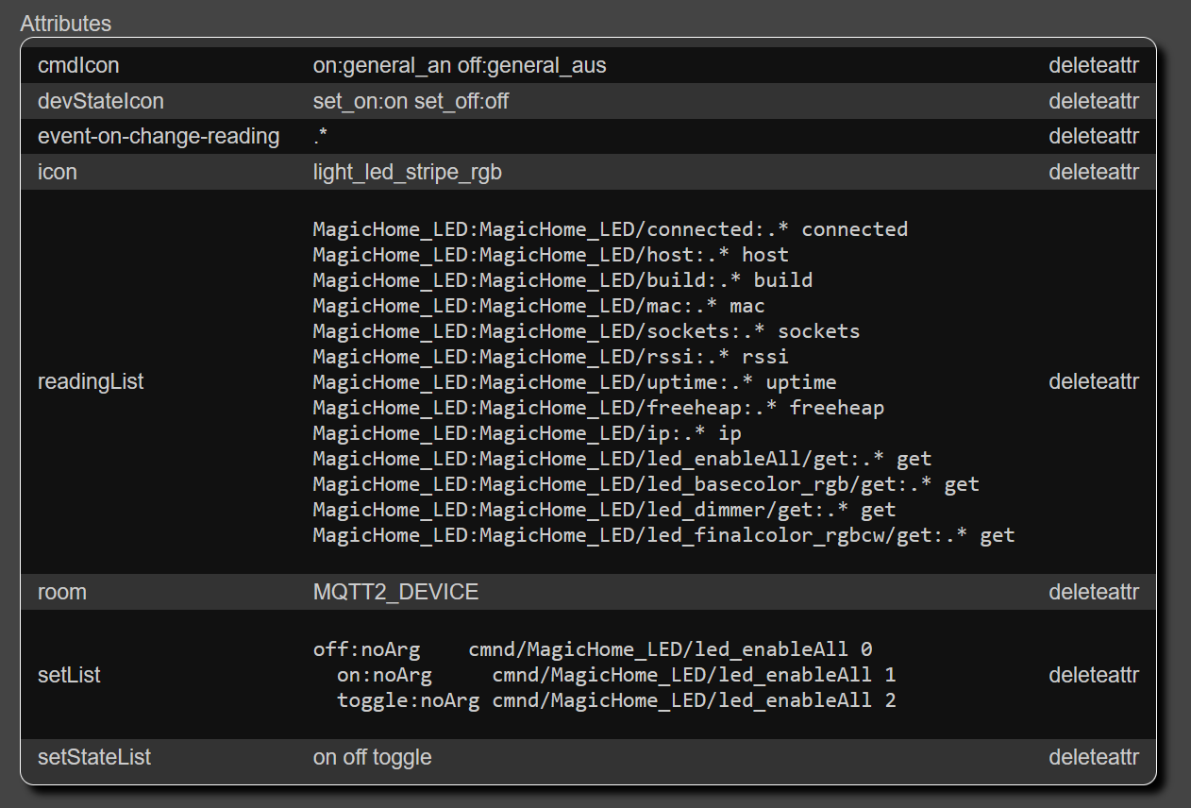Viewport: 1191px width, 808px height.
Task: Click the readingList line for mac
Action: [539, 306]
